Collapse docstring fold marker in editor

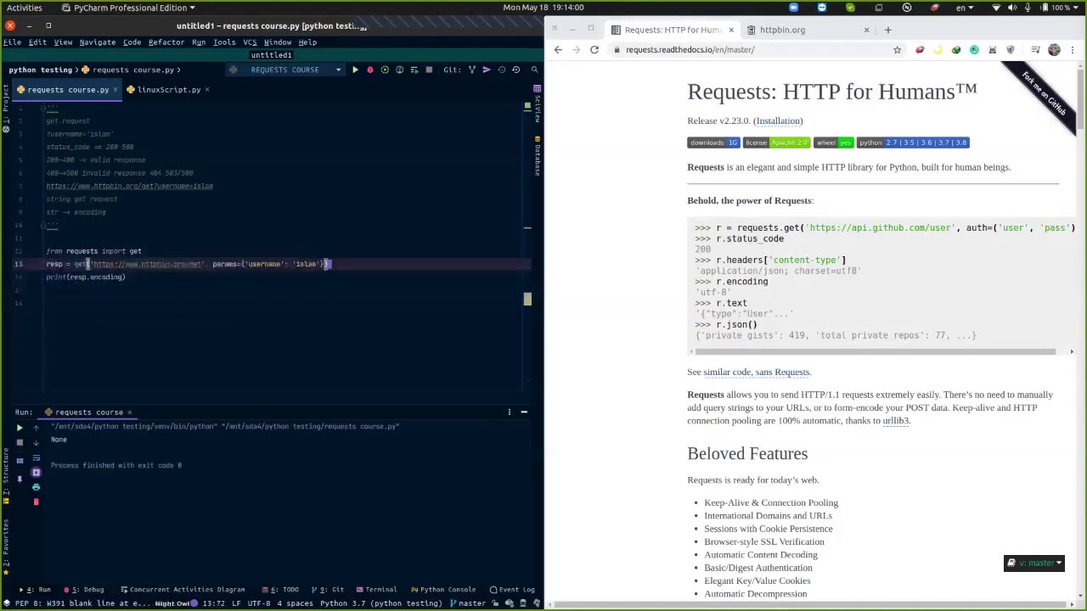(x=42, y=109)
